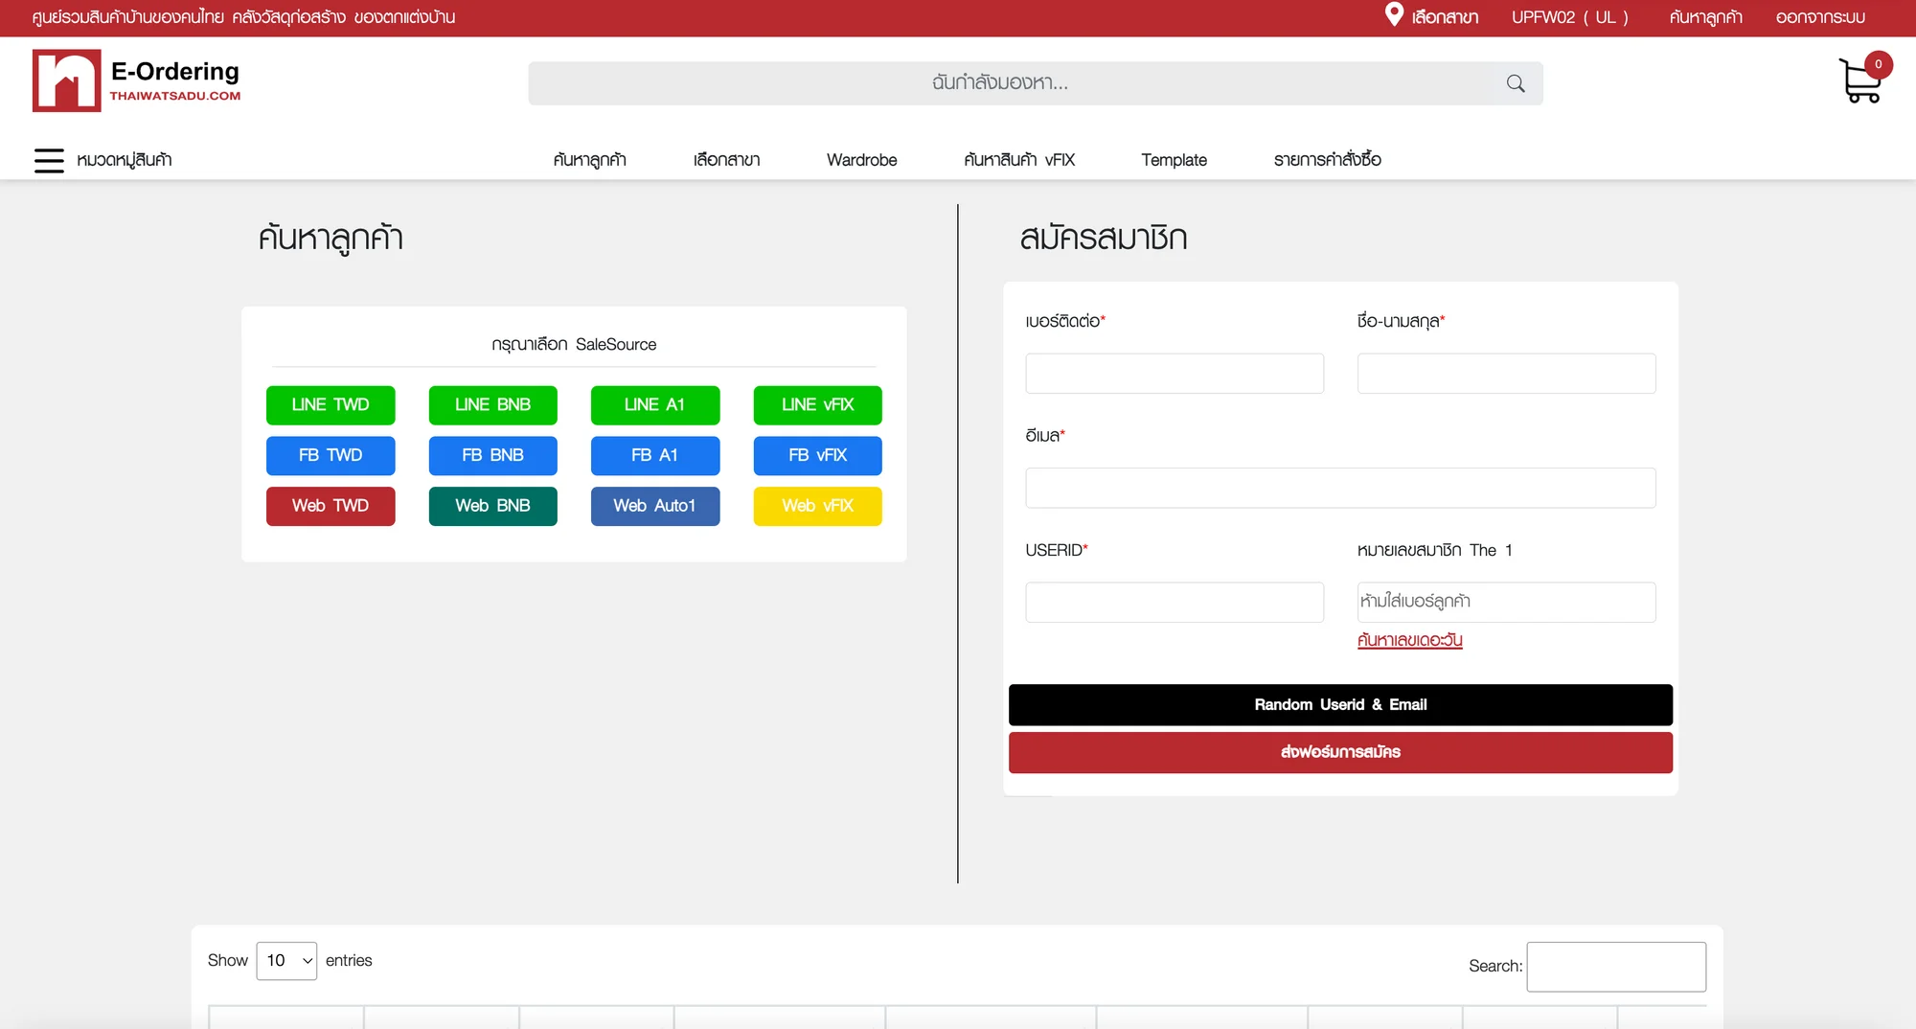Click the location pin icon in top bar
Image resolution: width=1916 pixels, height=1029 pixels.
coord(1394,14)
